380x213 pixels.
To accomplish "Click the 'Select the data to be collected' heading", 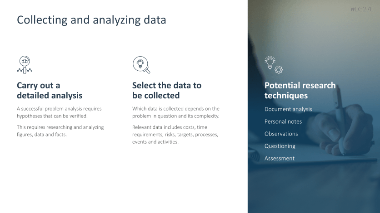I will tap(167, 90).
